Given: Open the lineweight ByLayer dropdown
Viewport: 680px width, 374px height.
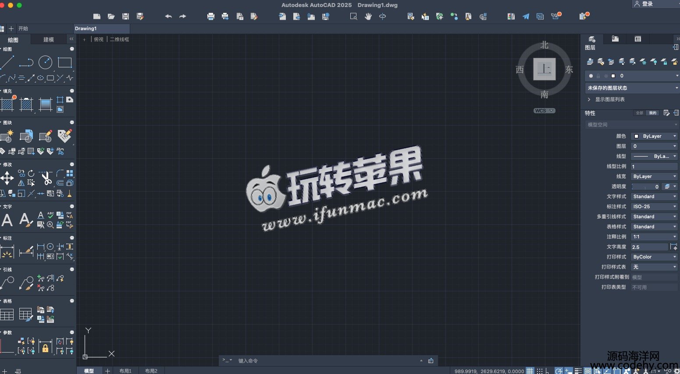Looking at the screenshot, I should (x=654, y=176).
